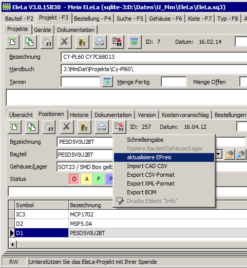Open the Bestellungen tab
Viewport: 247px width, 268px height.
click(230, 115)
